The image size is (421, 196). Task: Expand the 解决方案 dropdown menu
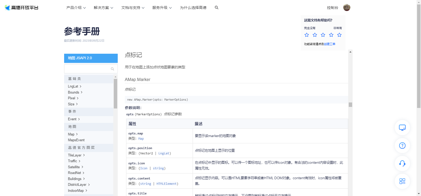(x=104, y=8)
